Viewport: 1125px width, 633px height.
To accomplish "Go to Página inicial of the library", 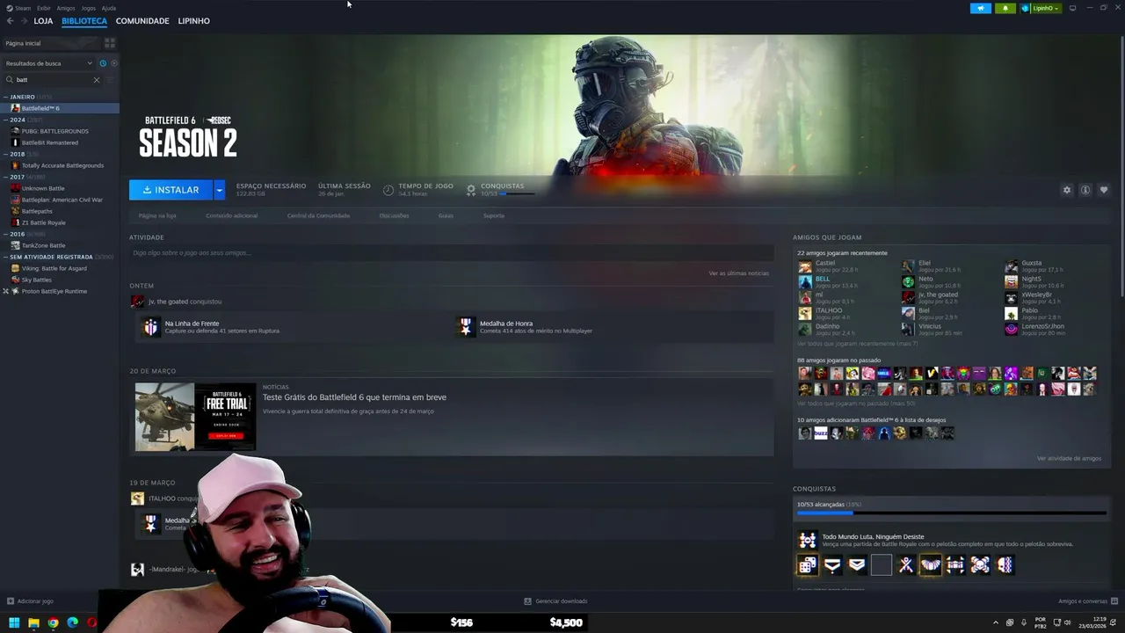I will (x=51, y=43).
